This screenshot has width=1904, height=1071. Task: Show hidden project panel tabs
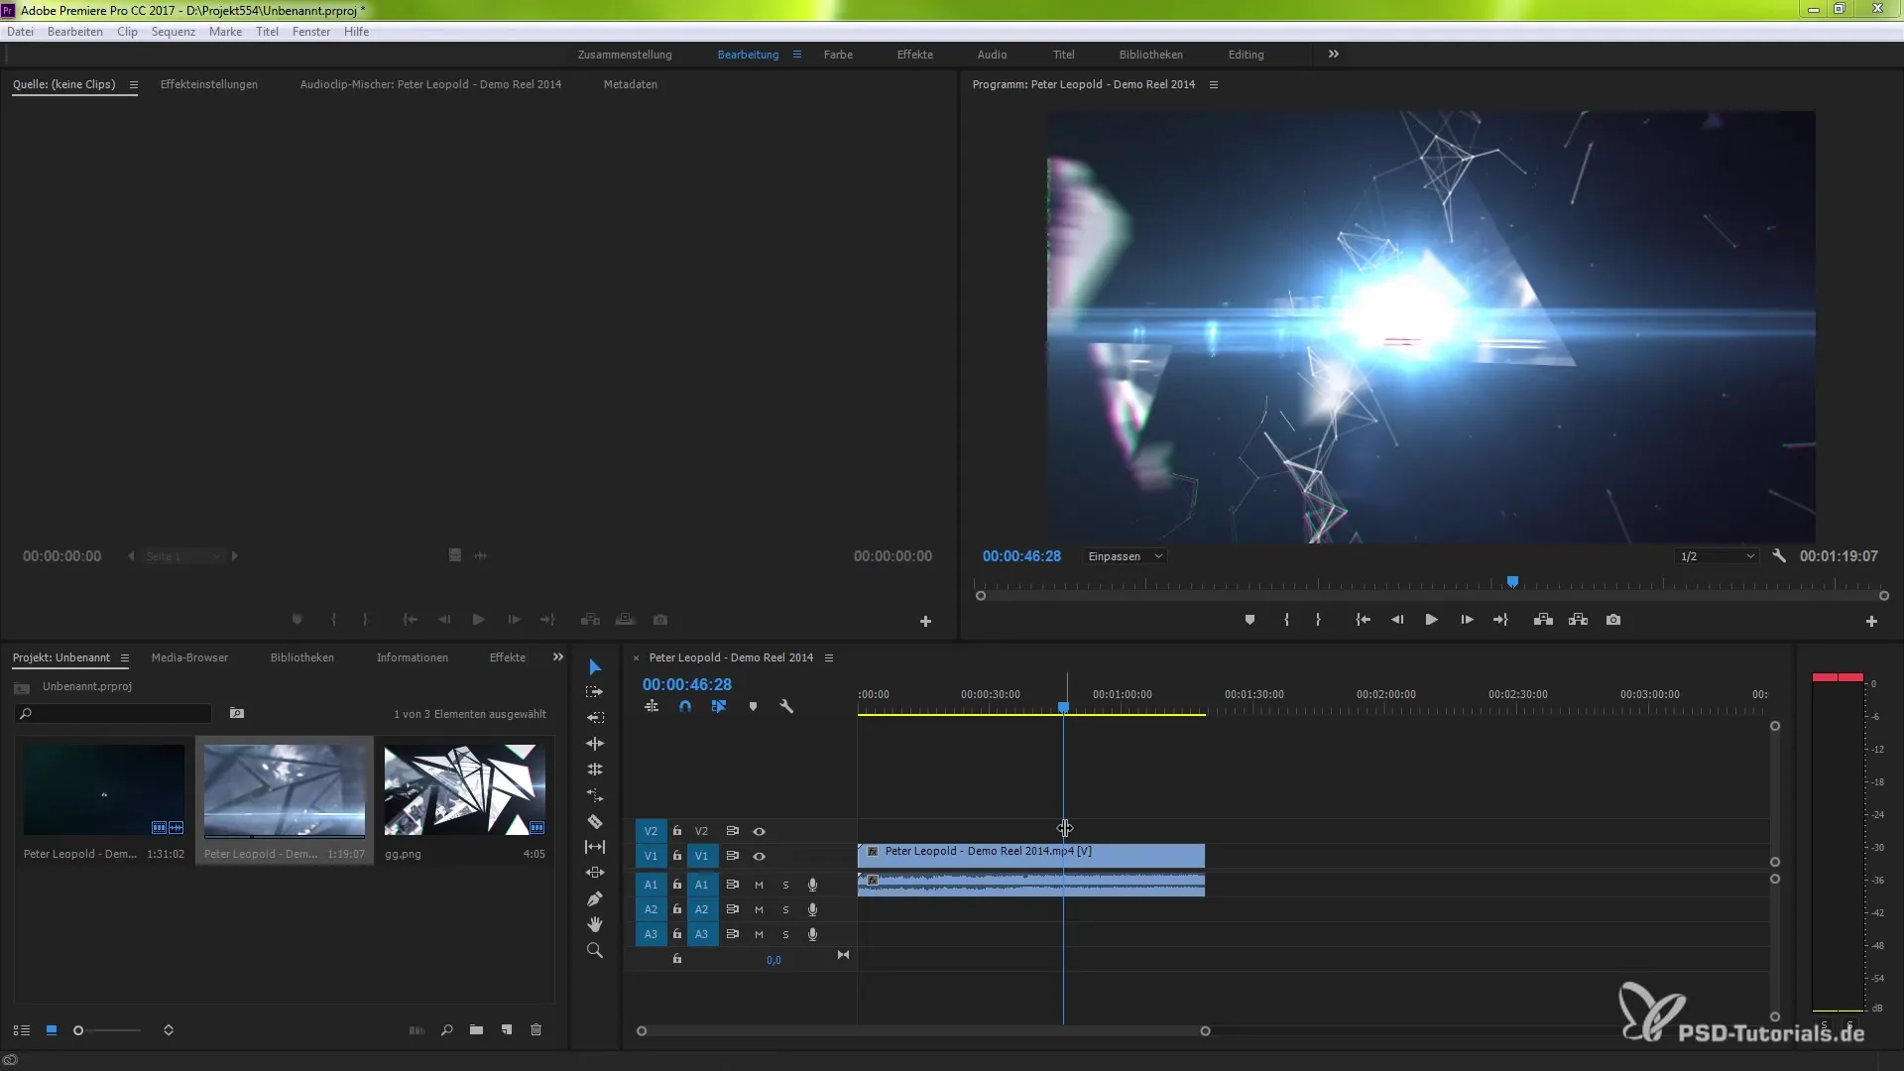point(557,656)
